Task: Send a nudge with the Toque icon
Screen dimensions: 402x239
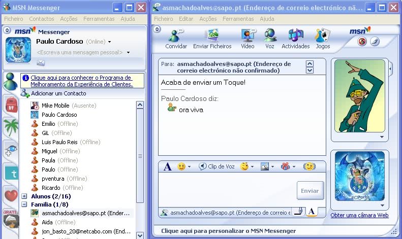Action: pyautogui.click(x=309, y=166)
